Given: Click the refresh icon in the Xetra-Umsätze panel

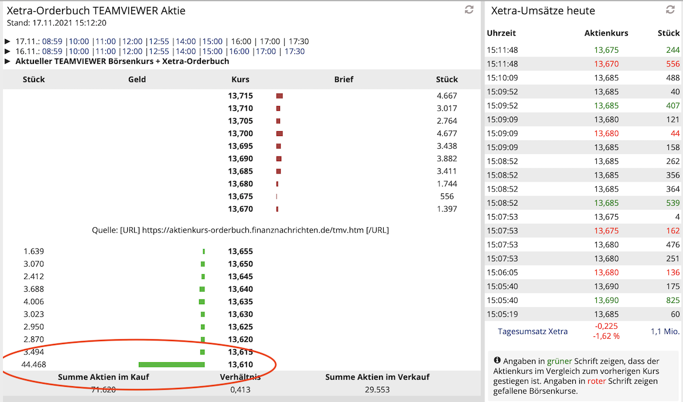Looking at the screenshot, I should point(670,9).
